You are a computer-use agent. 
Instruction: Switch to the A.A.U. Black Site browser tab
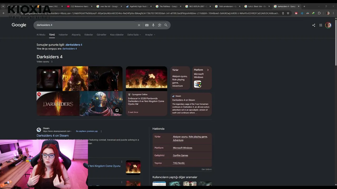point(256,6)
